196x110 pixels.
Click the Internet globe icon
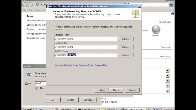156,29
